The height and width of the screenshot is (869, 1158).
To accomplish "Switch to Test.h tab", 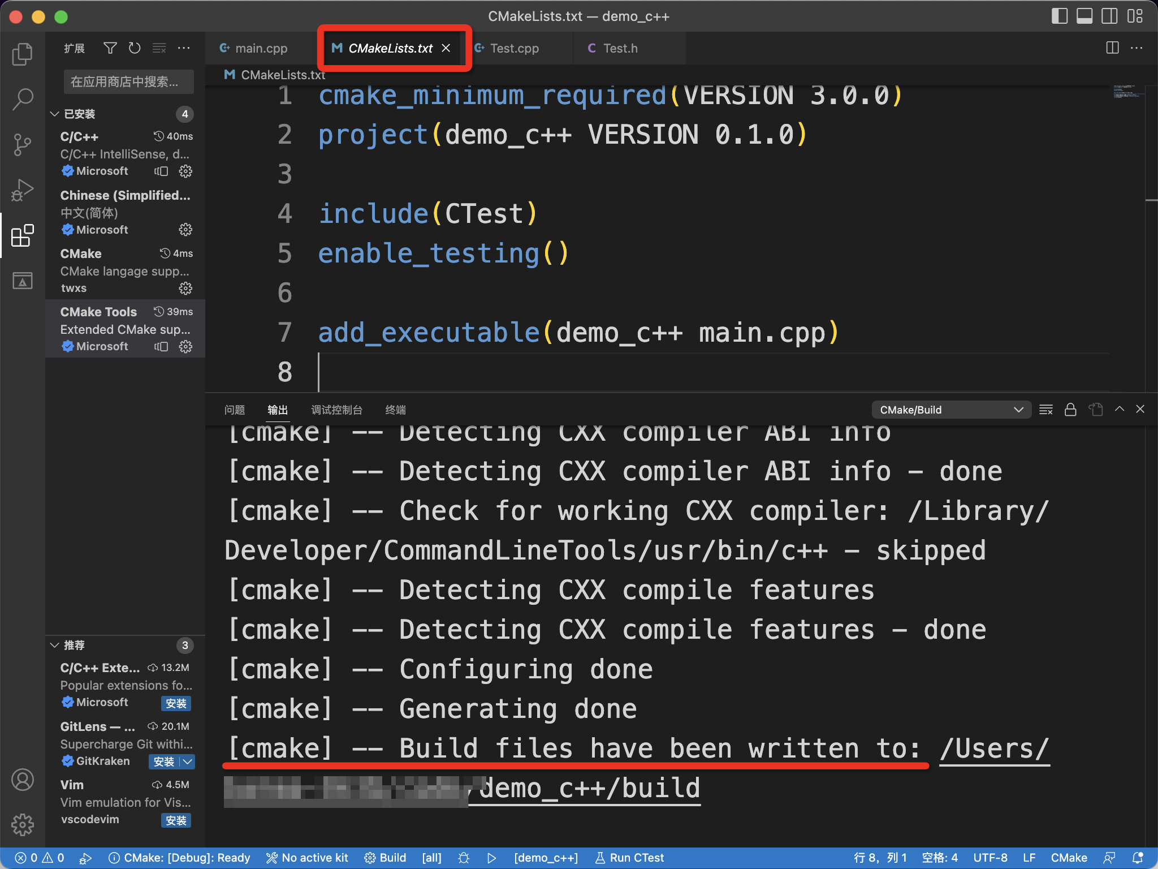I will click(620, 48).
